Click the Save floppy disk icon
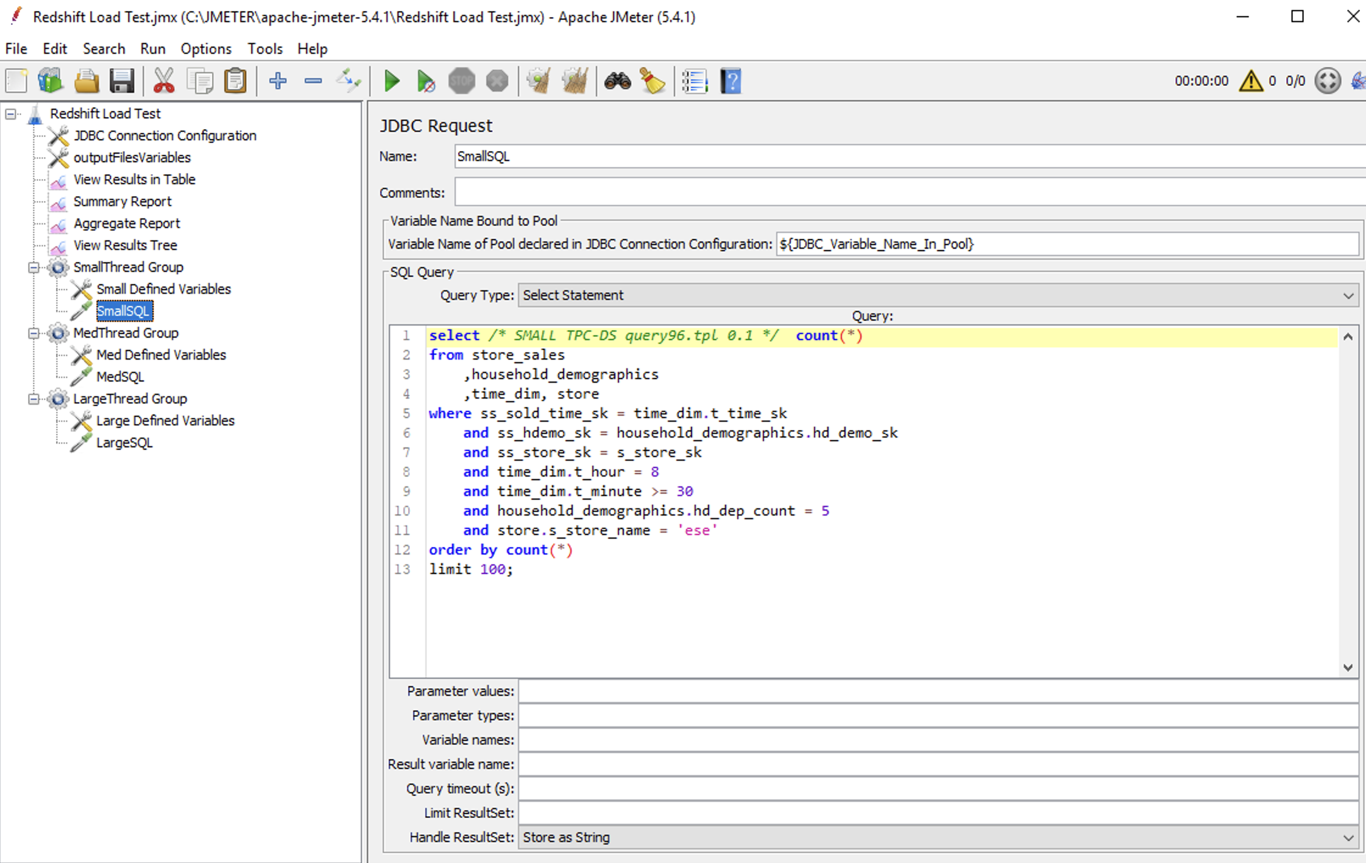 pyautogui.click(x=122, y=81)
